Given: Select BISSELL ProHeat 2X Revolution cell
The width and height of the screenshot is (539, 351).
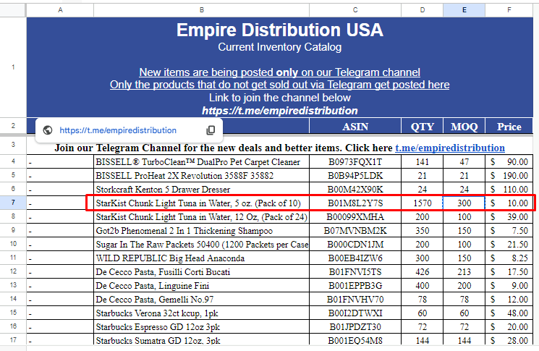Looking at the screenshot, I should (x=201, y=175).
